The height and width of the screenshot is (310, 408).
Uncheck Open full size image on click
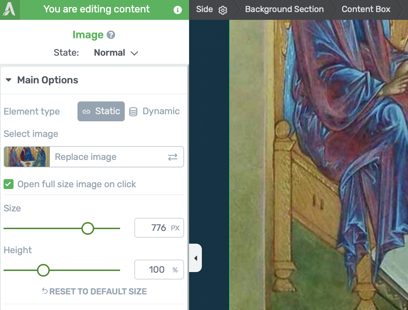coord(9,184)
